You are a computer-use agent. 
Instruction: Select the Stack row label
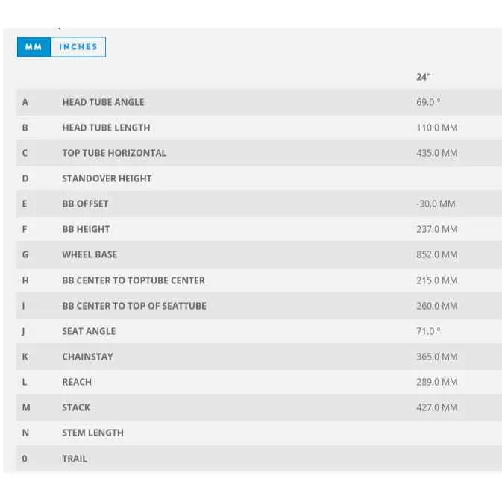point(76,407)
